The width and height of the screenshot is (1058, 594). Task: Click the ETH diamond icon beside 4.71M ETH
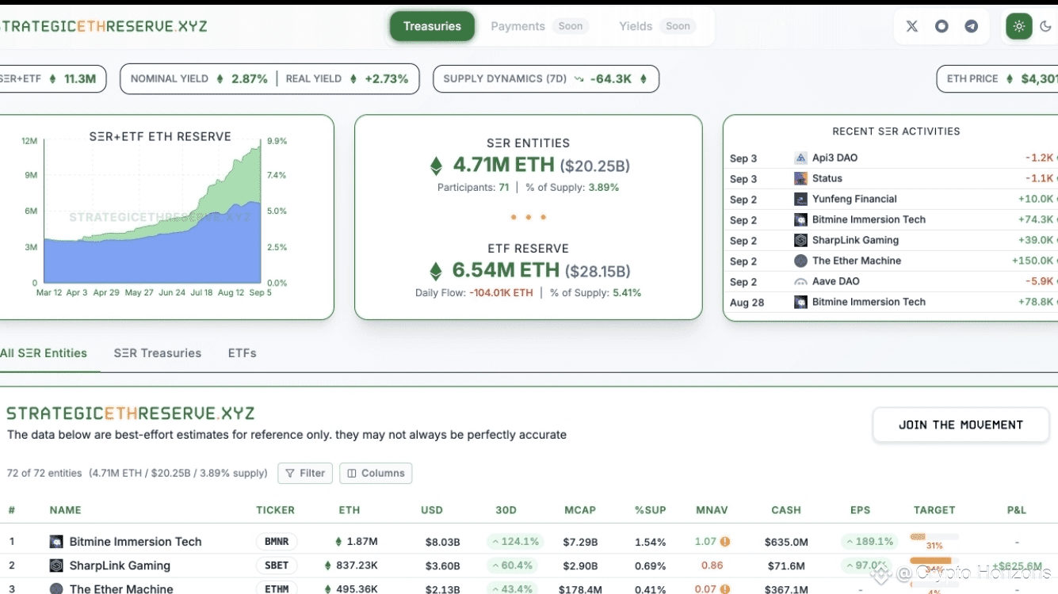(436, 166)
